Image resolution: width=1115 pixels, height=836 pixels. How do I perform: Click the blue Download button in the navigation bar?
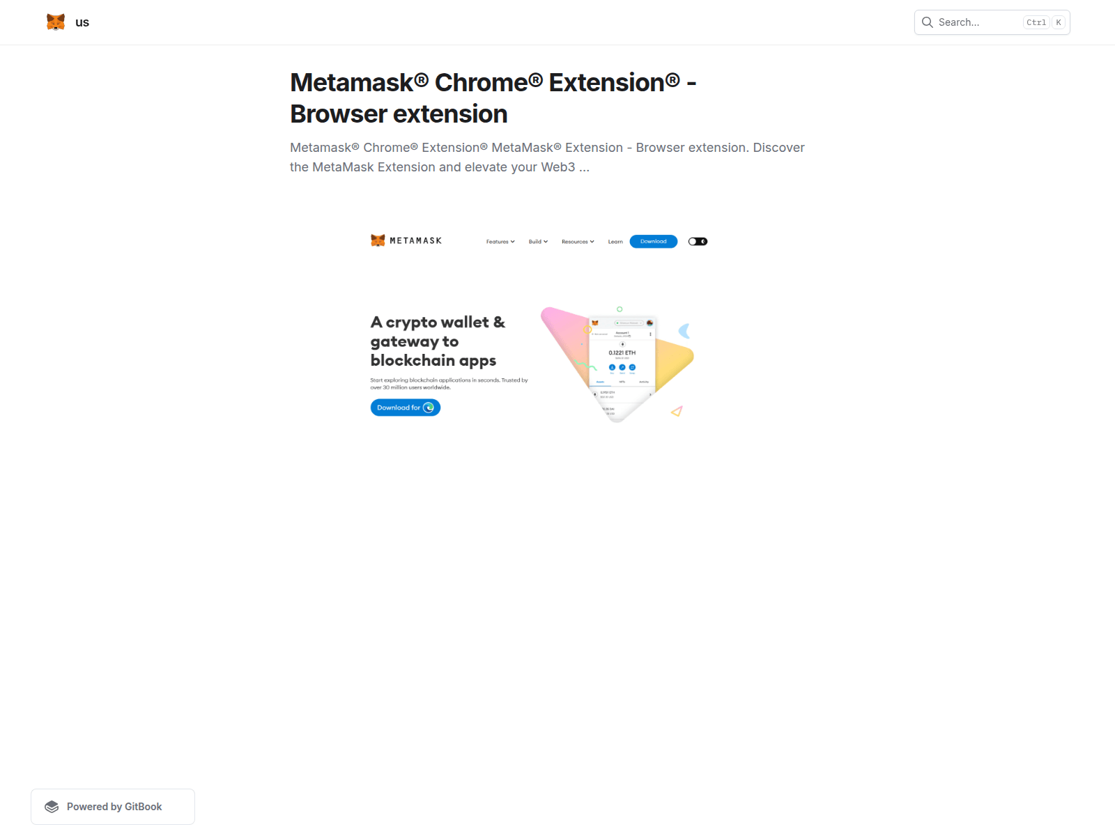coord(654,242)
